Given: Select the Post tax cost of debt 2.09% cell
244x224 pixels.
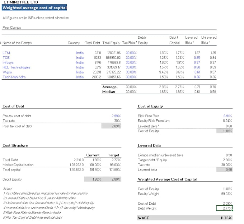Looking at the screenshot, I should [112, 126].
